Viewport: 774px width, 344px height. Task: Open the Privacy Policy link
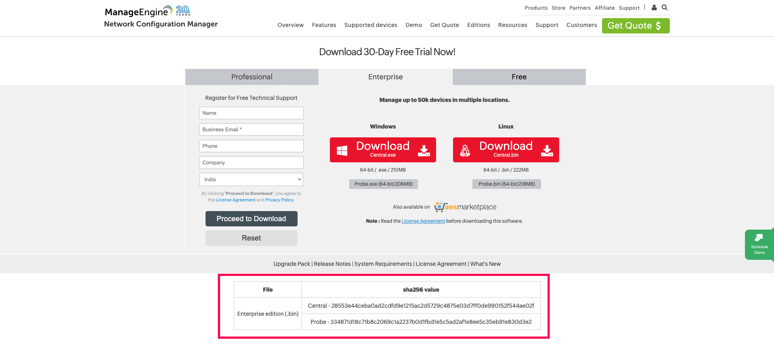279,200
